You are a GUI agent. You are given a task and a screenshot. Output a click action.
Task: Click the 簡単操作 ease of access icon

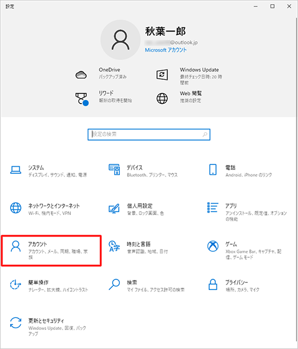tap(15, 285)
